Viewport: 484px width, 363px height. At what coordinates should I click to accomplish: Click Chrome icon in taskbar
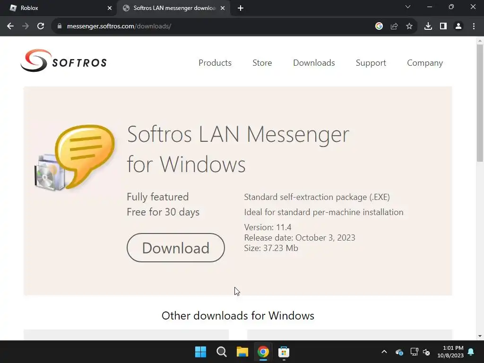coord(263,352)
